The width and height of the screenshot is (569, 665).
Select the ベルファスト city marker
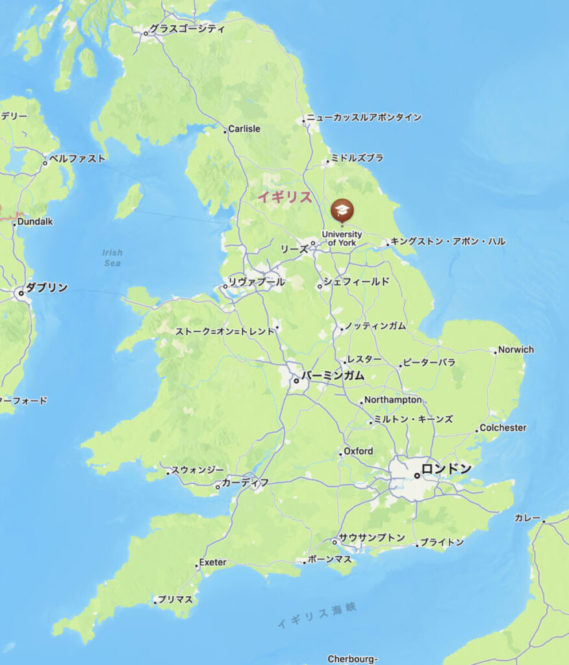[45, 163]
